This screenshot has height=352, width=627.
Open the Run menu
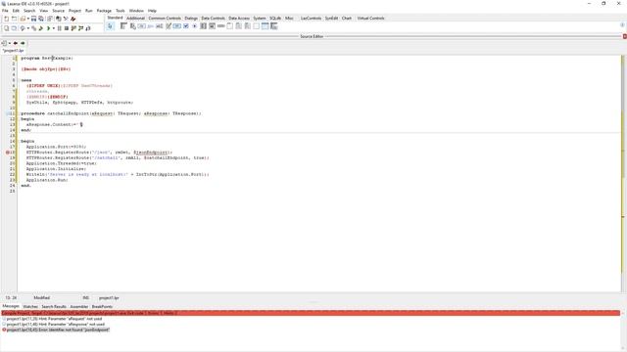point(89,11)
